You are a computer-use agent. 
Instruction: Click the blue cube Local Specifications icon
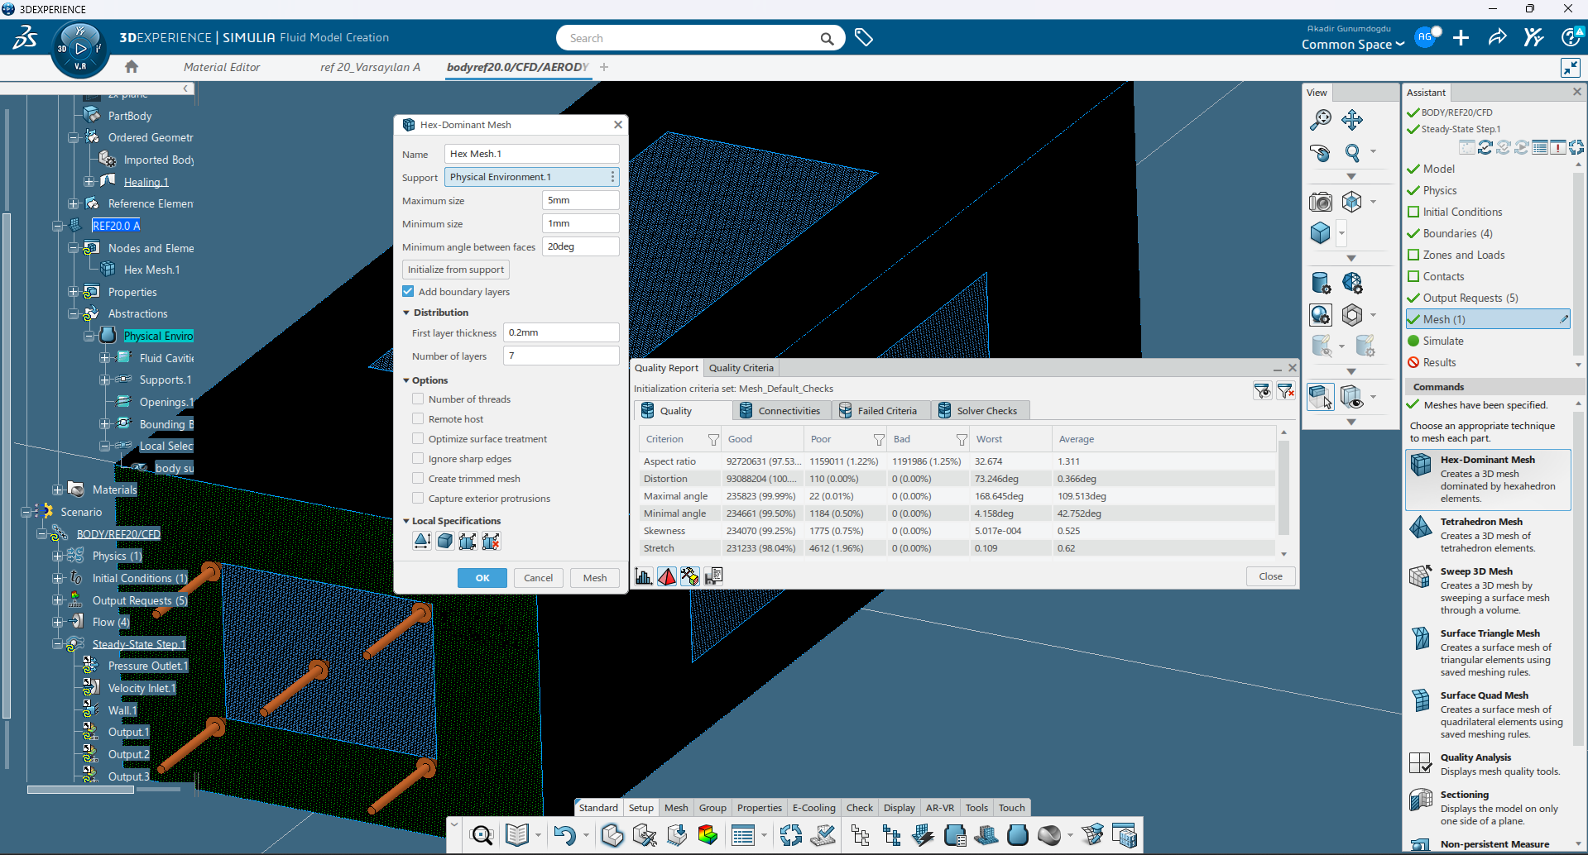[x=445, y=541]
